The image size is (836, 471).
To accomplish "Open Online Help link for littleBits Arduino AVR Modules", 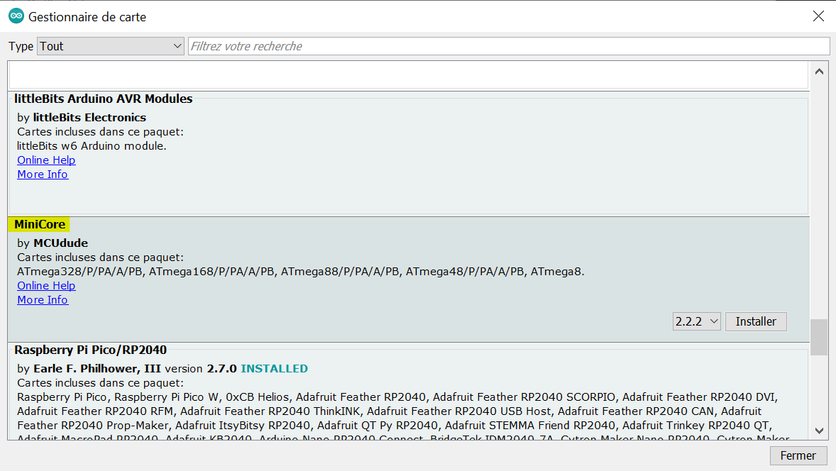I will (46, 160).
